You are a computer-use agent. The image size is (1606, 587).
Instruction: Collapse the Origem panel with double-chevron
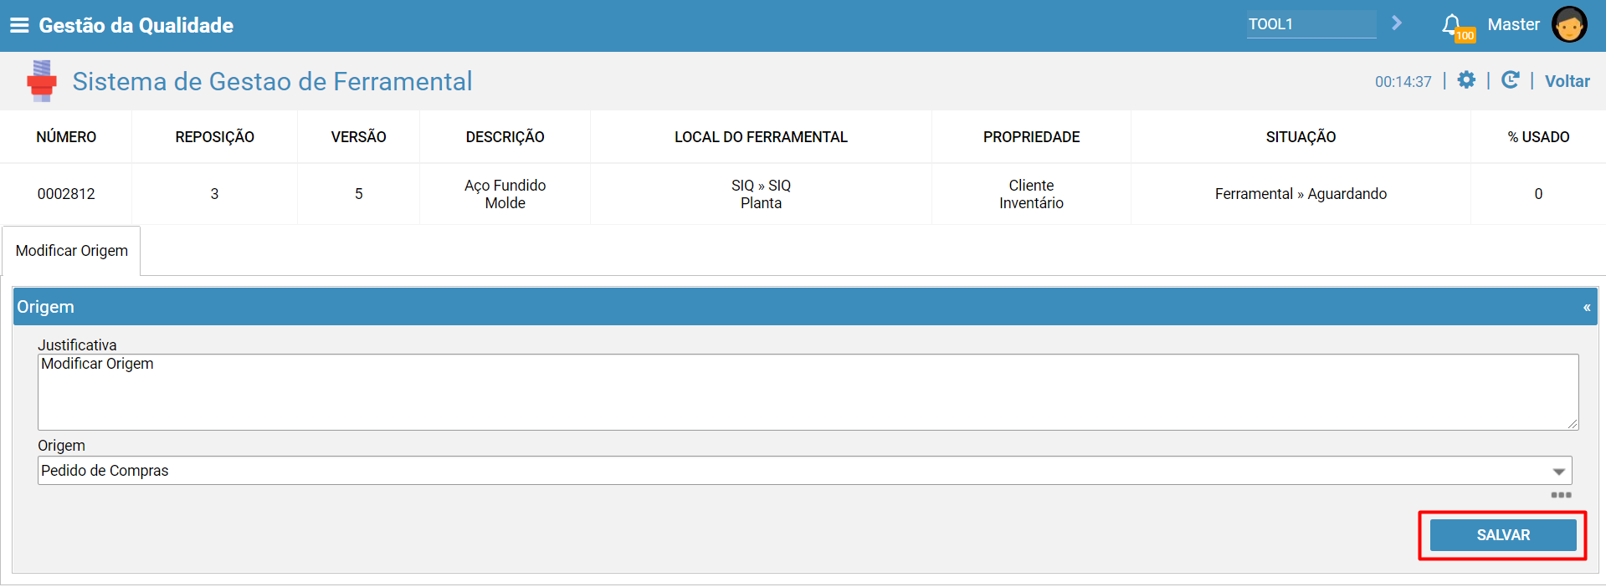point(1586,308)
